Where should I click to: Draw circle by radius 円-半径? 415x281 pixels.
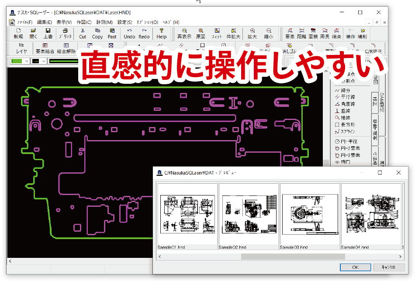tap(346, 141)
